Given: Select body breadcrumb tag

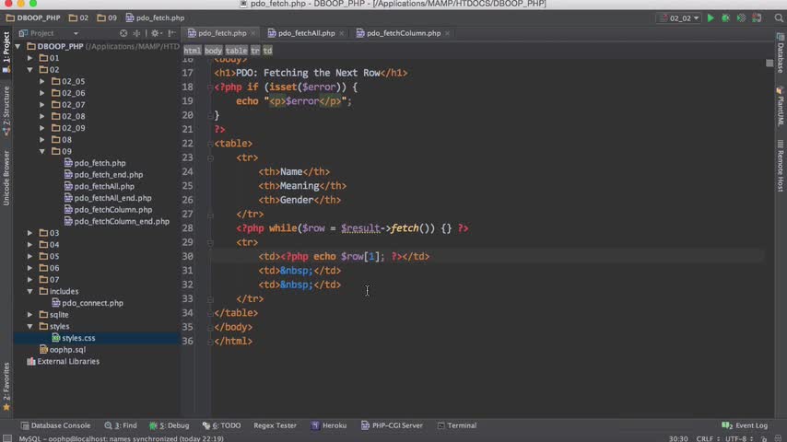Looking at the screenshot, I should (x=213, y=51).
